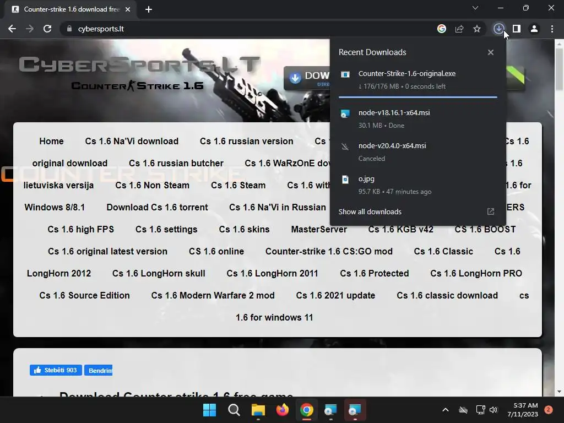Open taskbar Search
The image size is (564, 423).
coord(234,410)
